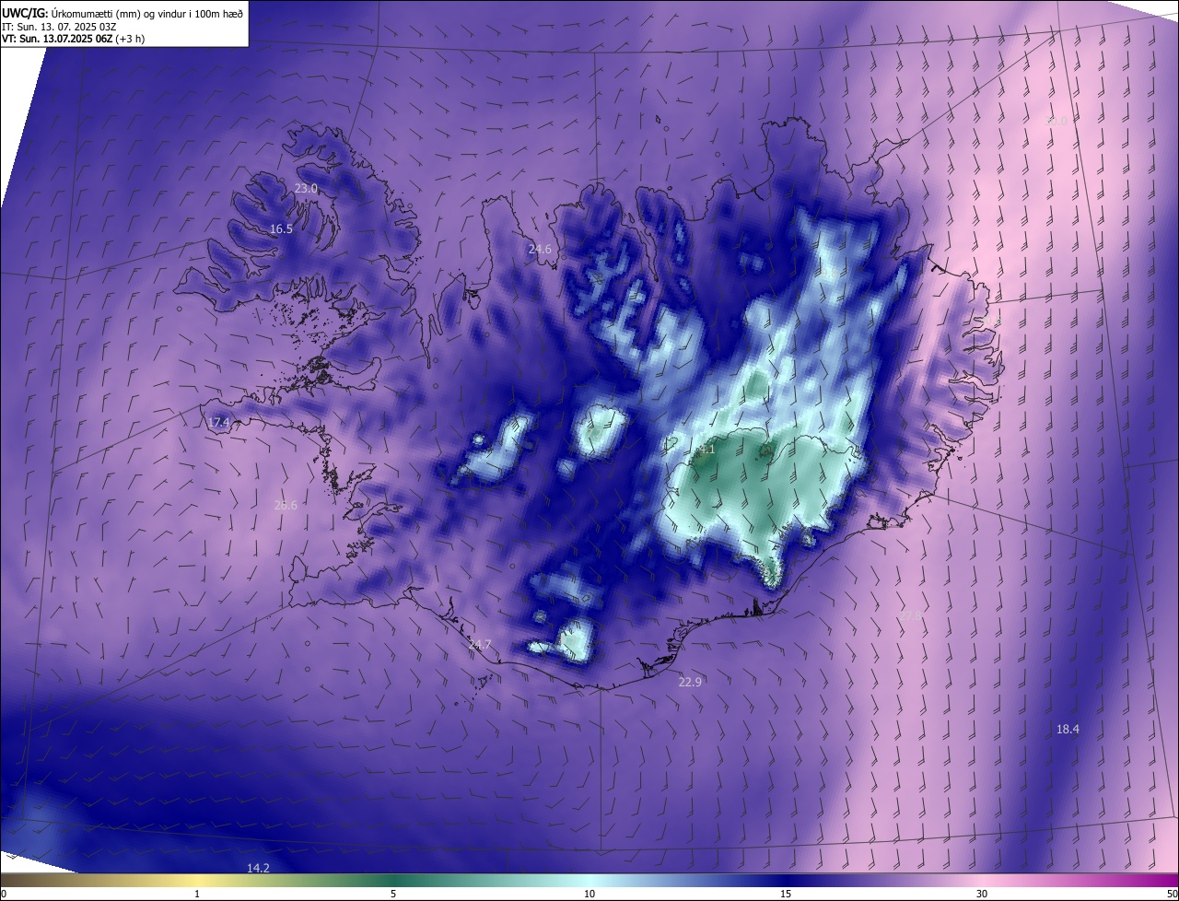Viewport: 1179px width, 901px height.
Task: Click the 26.6 value label
Action: (286, 505)
